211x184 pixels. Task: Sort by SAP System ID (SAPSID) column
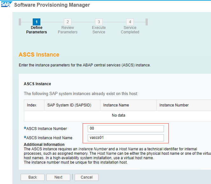(69, 105)
